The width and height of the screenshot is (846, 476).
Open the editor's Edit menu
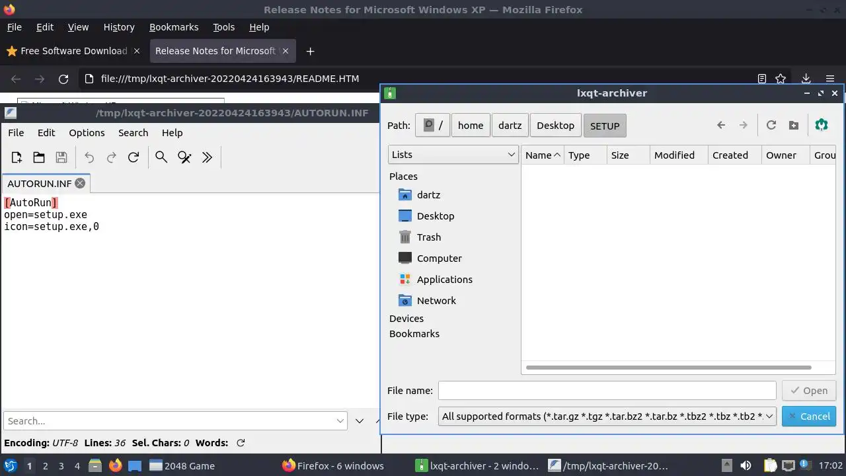coord(46,133)
